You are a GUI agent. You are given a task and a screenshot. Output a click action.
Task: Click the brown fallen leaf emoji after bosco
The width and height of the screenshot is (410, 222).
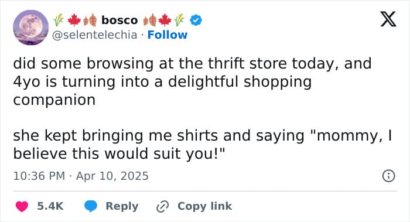point(150,21)
